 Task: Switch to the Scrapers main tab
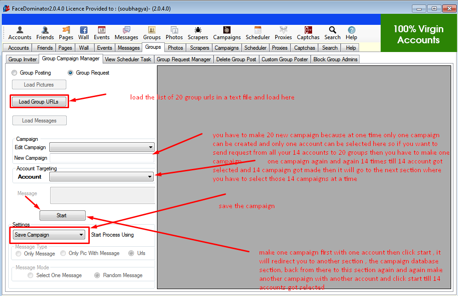pyautogui.click(x=199, y=48)
